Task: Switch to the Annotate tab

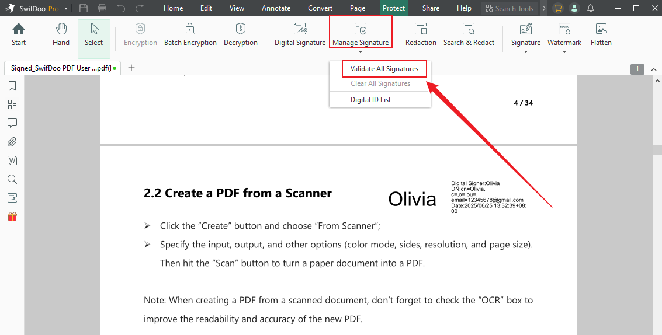Action: point(276,8)
